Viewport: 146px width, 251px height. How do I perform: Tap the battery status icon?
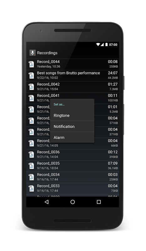click(x=107, y=45)
